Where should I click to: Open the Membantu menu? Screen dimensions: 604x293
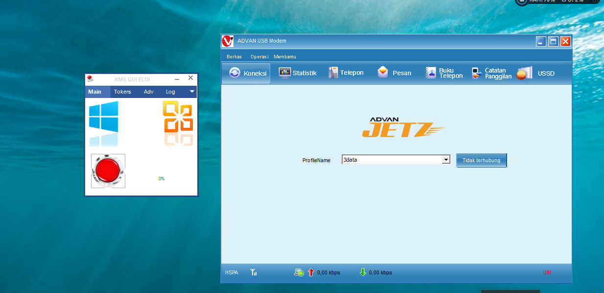(285, 57)
